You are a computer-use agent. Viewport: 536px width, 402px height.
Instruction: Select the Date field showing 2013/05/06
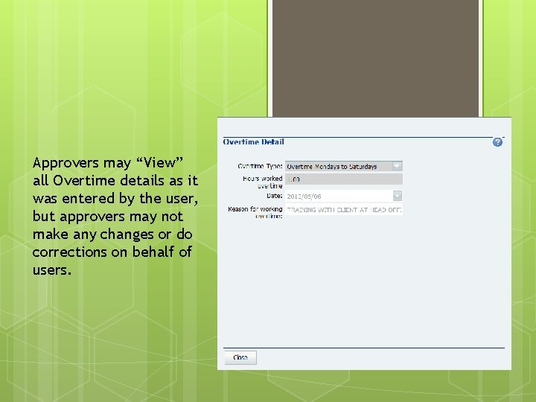tap(343, 196)
